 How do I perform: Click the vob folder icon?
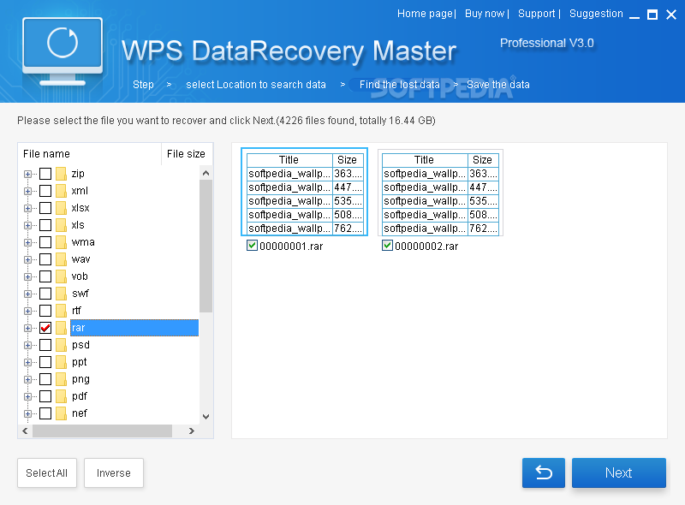[61, 276]
